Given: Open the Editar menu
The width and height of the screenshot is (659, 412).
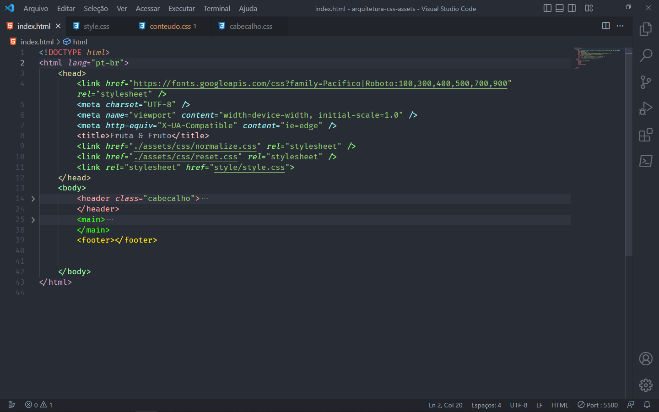Looking at the screenshot, I should (66, 8).
